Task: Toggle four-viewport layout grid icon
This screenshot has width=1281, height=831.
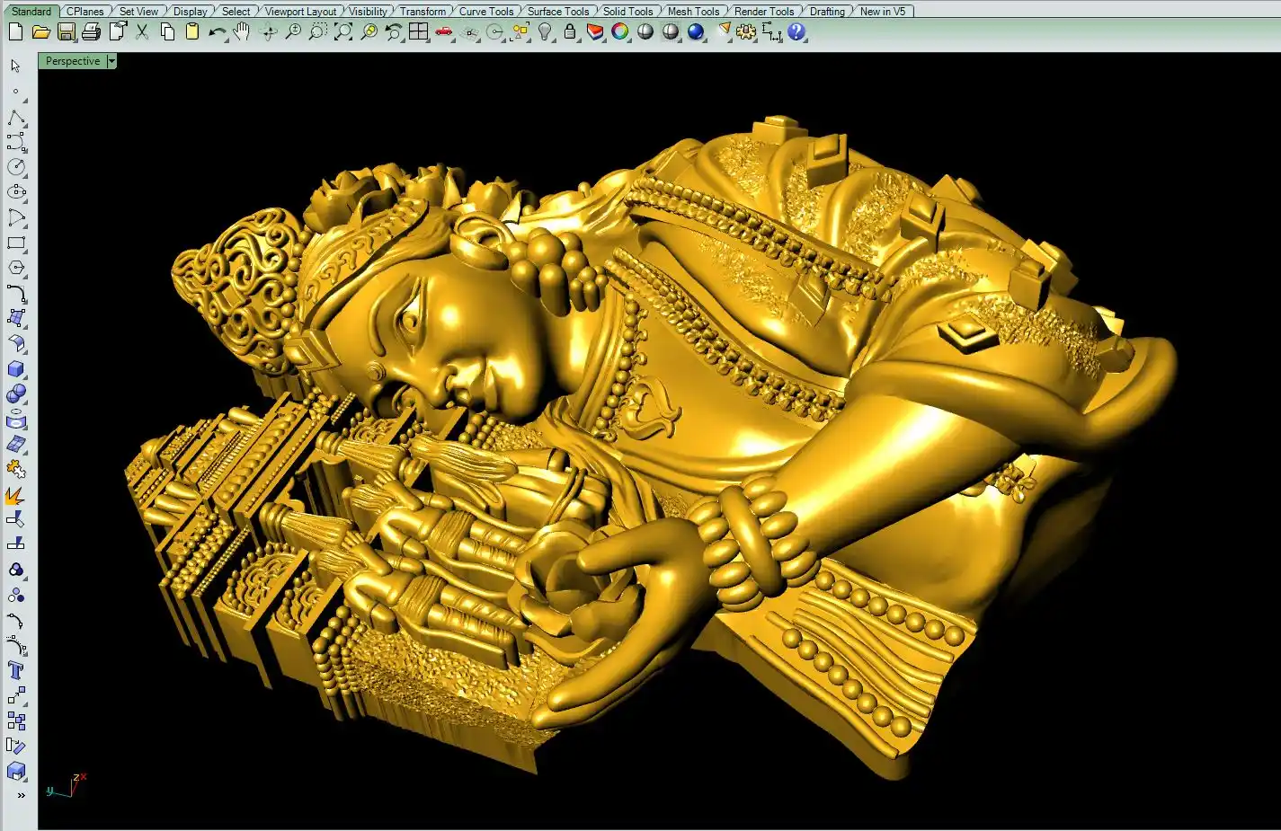Action: (419, 32)
